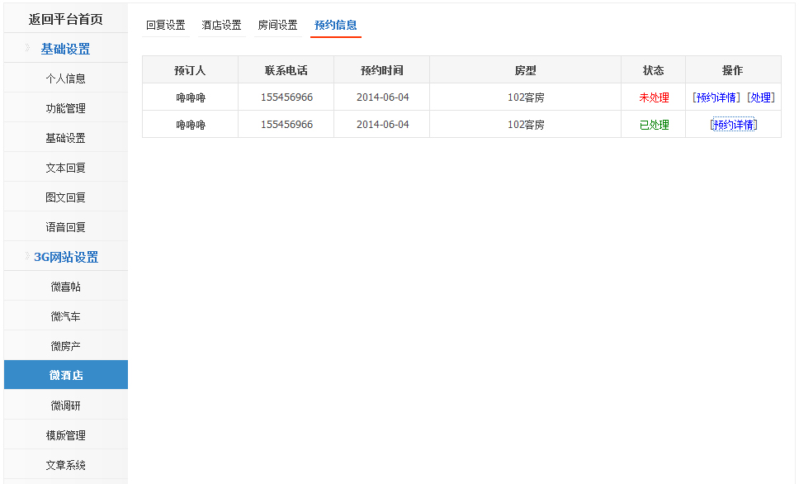This screenshot has height=484, width=799.
Task: Switch to the 酒店设置 tab
Action: (222, 25)
